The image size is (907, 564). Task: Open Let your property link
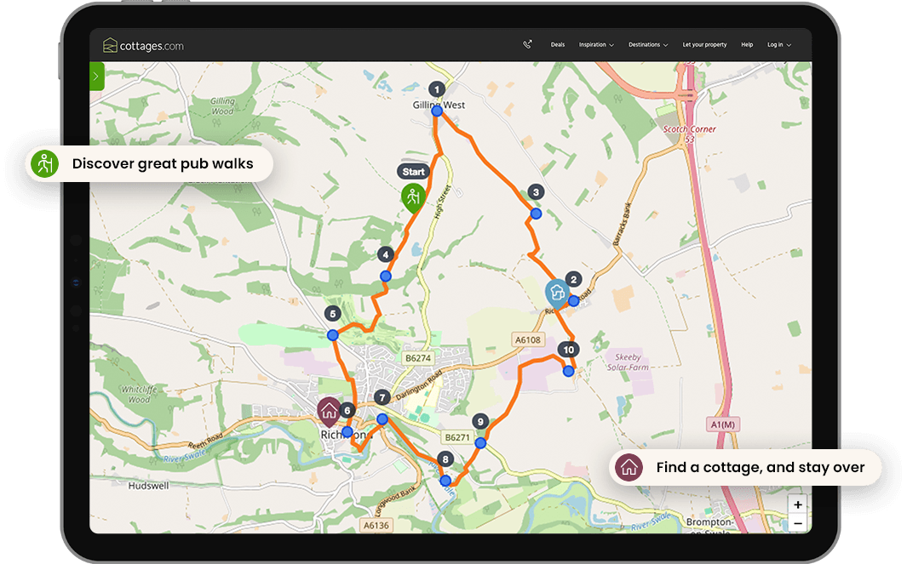click(704, 44)
